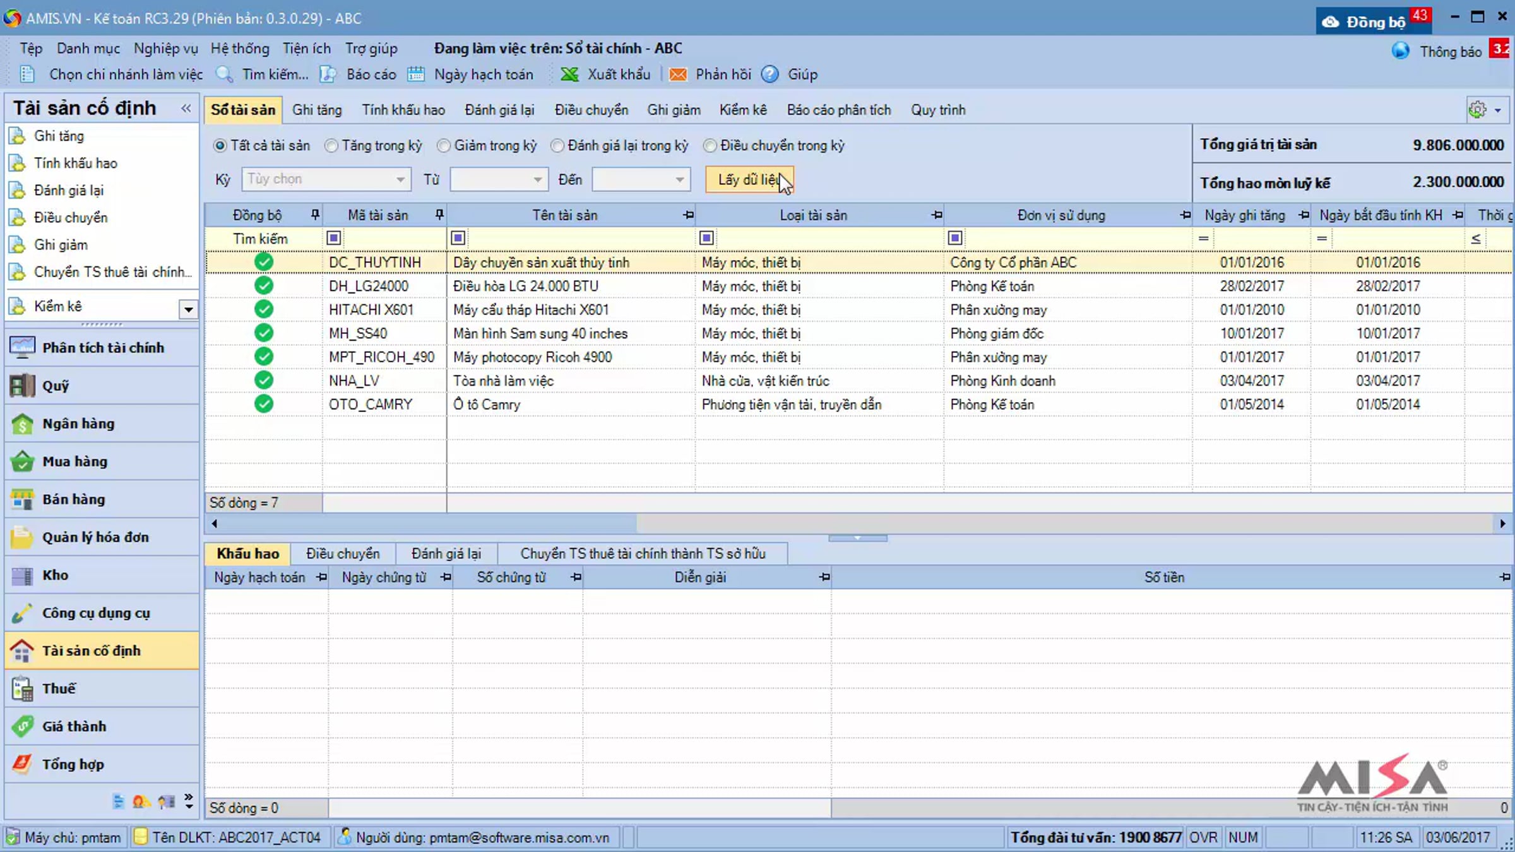Click the Quỹ module icon
The image size is (1515, 852).
pos(22,385)
